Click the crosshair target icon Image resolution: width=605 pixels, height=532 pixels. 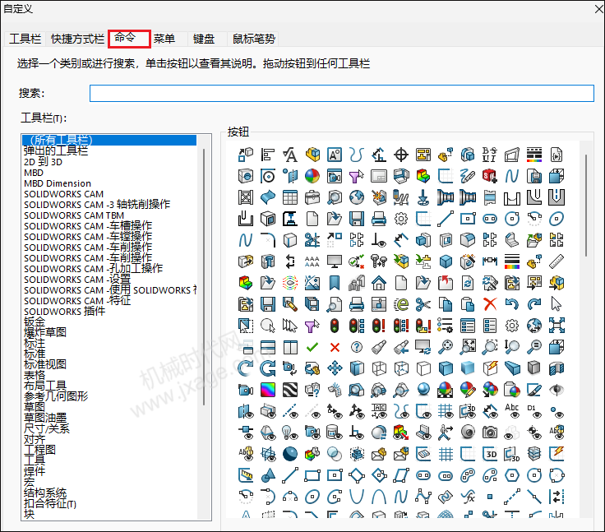tap(401, 155)
